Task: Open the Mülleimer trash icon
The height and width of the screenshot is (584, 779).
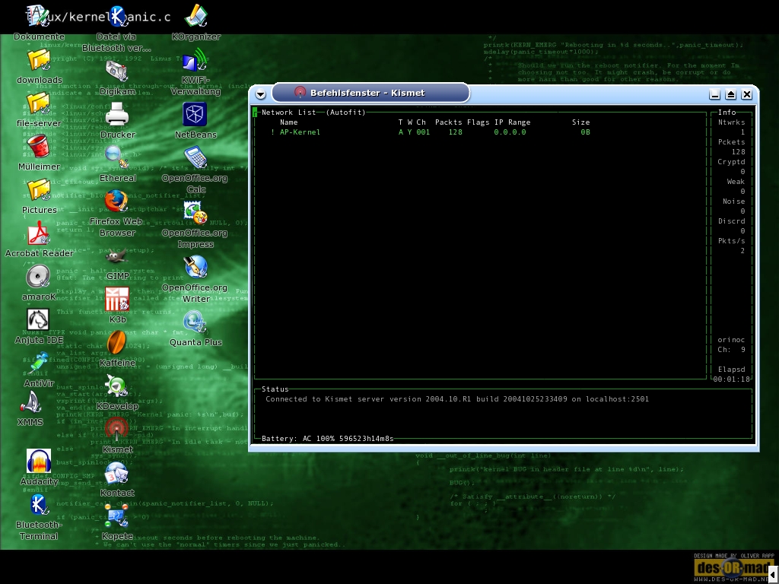Action: (39, 147)
